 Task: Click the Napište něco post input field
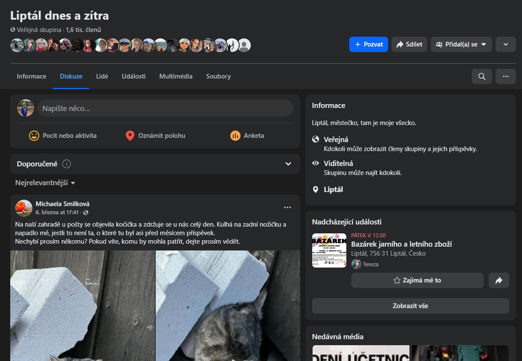coord(165,108)
